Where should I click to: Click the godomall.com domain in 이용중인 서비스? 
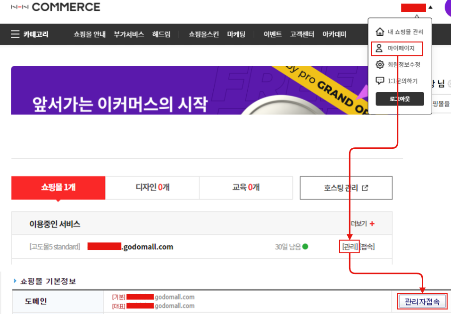(x=130, y=247)
